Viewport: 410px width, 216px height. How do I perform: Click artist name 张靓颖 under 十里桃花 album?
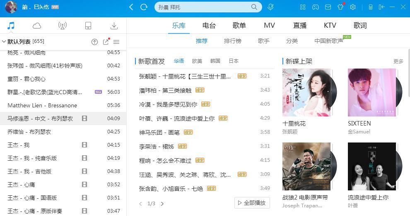290,132
